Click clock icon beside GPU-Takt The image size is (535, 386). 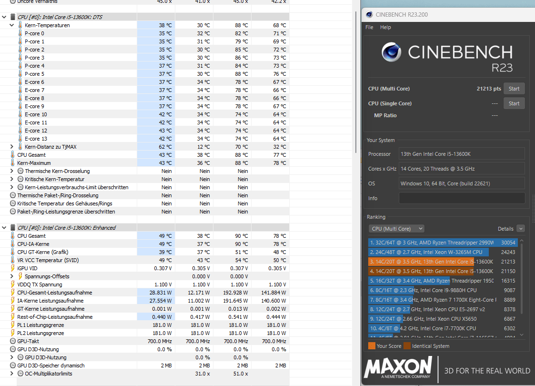[x=13, y=341]
